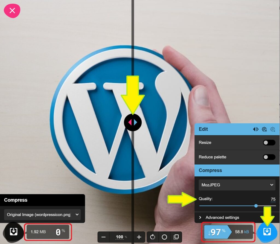Click the two-arrows icon in the Edit header
Screen dimensions: 280x244
[x=256, y=129]
